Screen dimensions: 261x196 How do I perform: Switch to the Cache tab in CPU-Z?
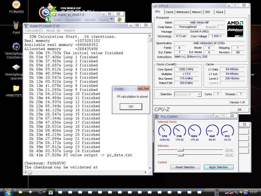(169, 12)
